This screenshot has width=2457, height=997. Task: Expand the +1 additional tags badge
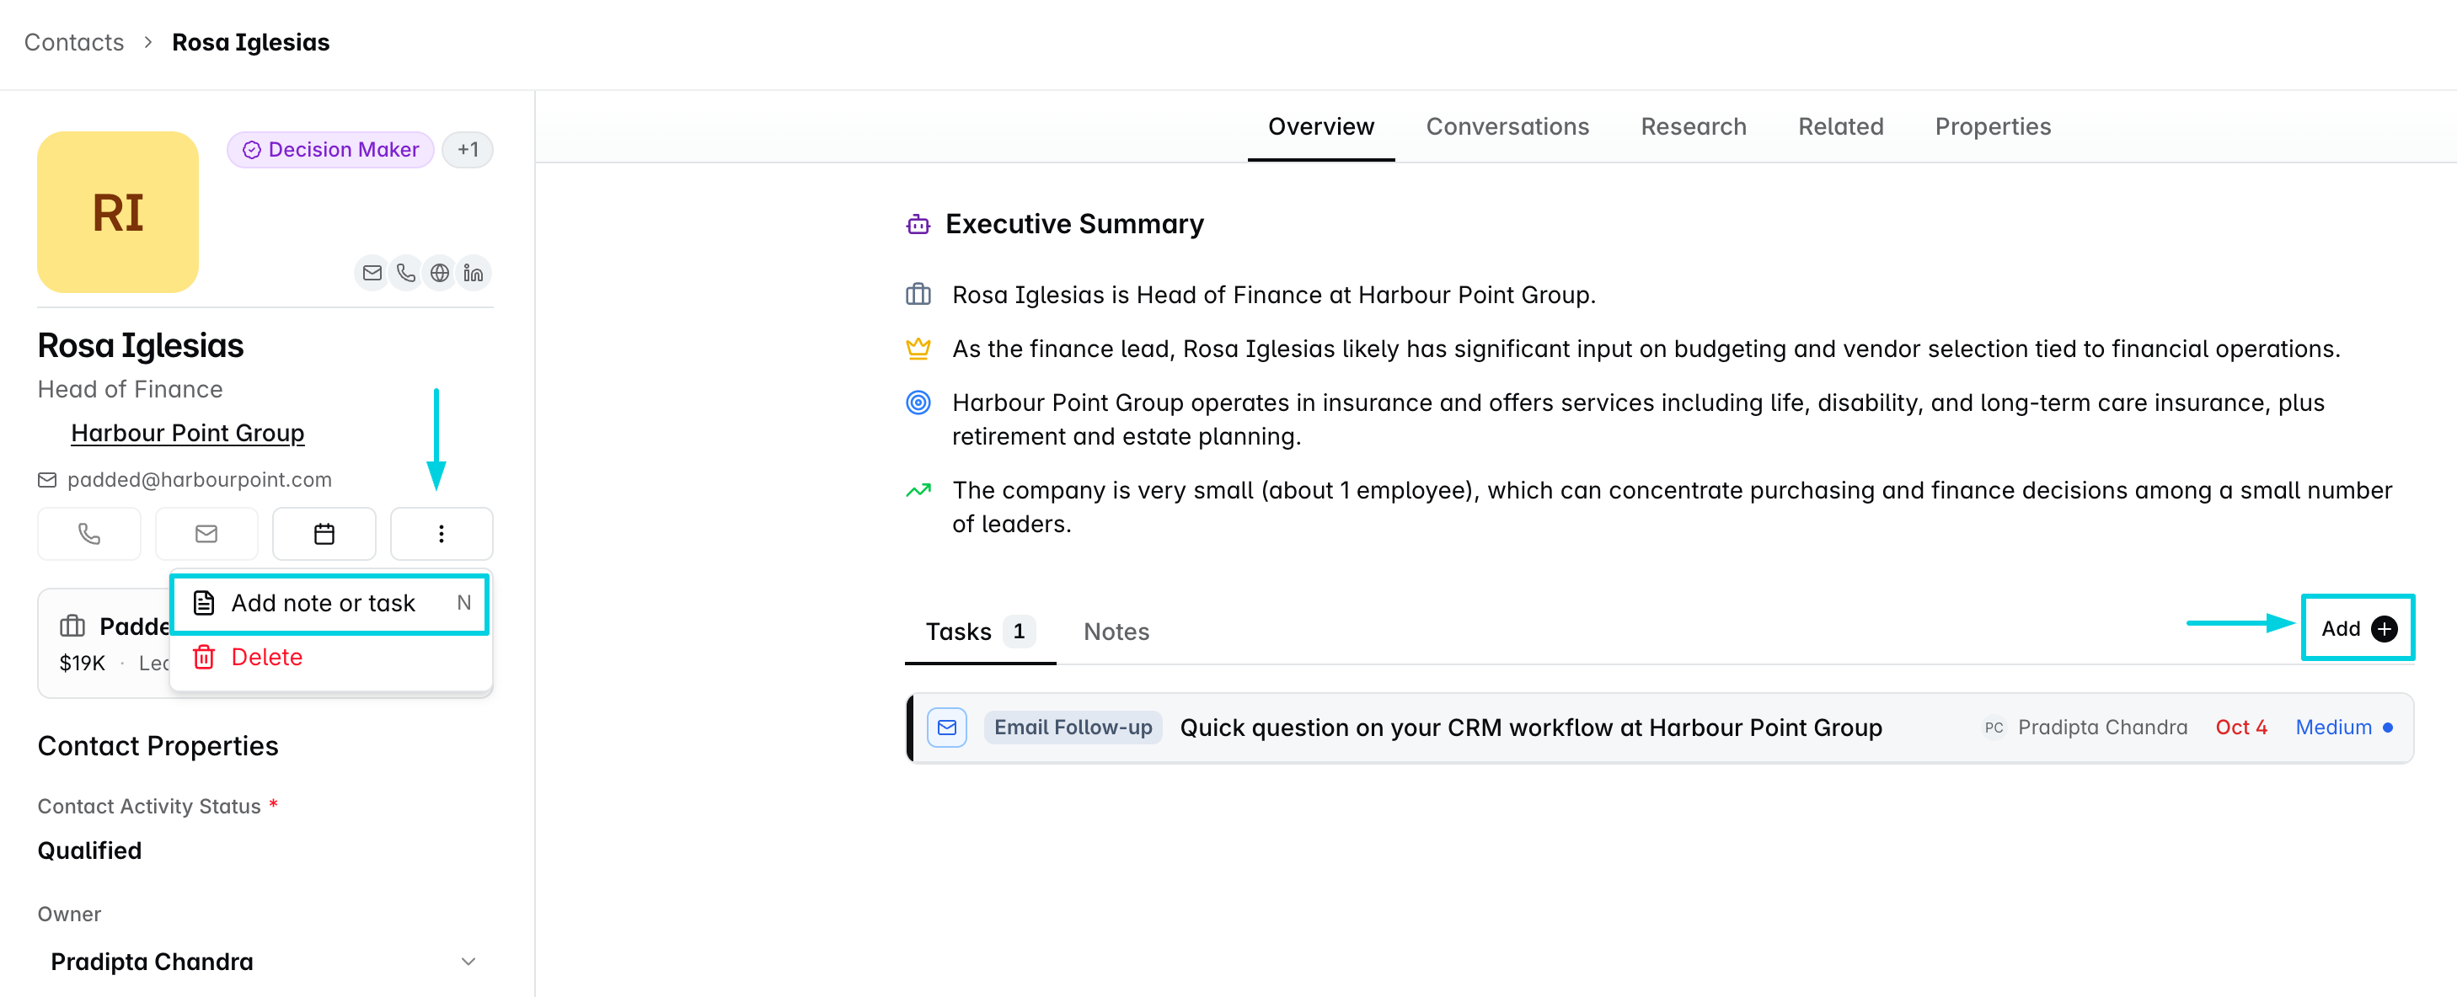pos(468,150)
